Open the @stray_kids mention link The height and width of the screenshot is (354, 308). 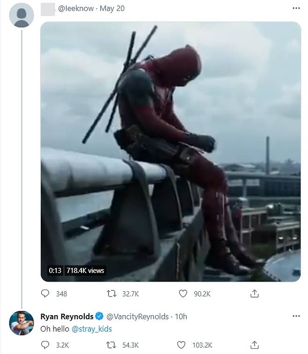[92, 329]
